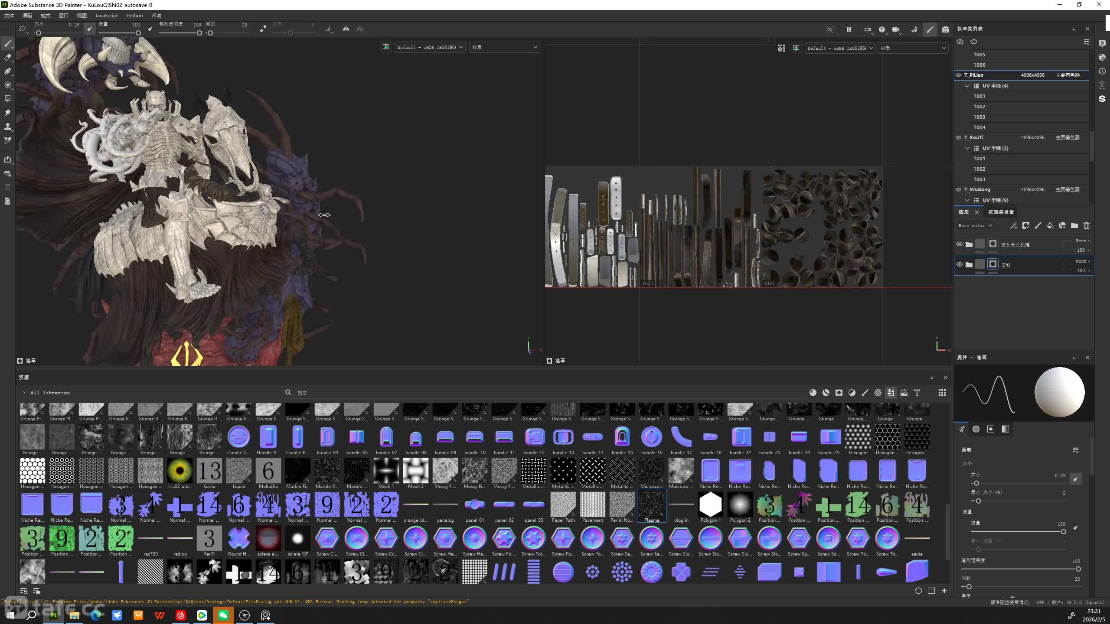The image size is (1110, 624).
Task: Hide the 石头骨头肌理 layer
Action: [959, 244]
